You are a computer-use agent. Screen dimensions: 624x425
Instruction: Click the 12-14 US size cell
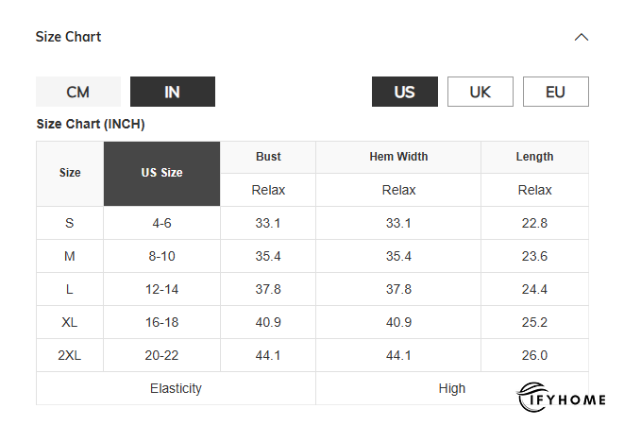coord(161,289)
